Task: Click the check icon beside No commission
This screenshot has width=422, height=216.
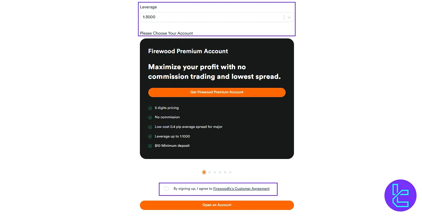Action: [150, 118]
